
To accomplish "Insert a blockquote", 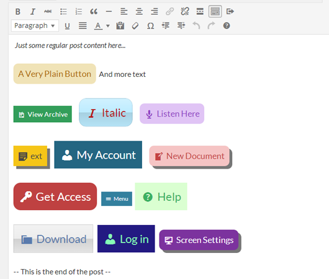I will point(94,11).
